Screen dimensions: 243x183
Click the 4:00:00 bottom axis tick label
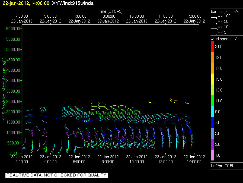[50, 162]
